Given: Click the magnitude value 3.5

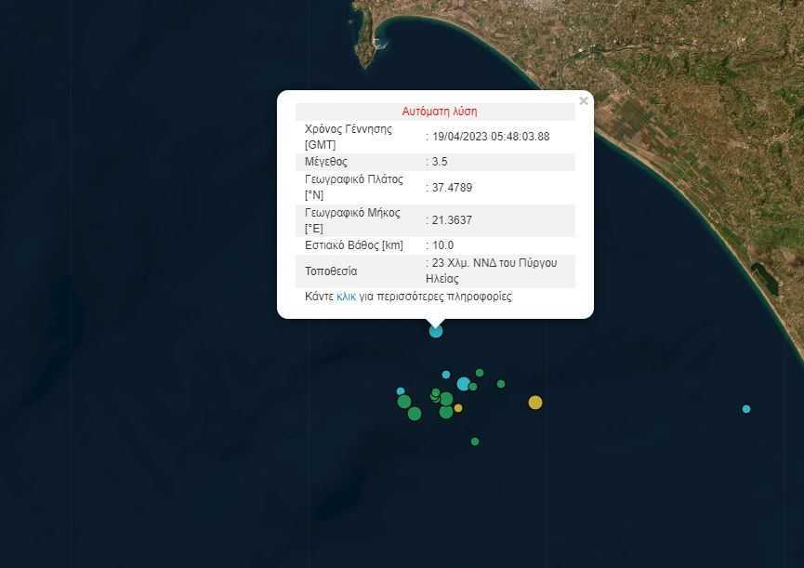Looking at the screenshot, I should click(x=440, y=162).
